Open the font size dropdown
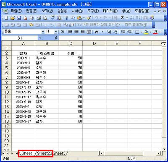 point(56,32)
